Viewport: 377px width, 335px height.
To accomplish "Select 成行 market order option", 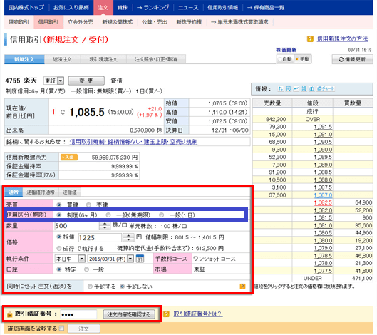I will [58, 248].
